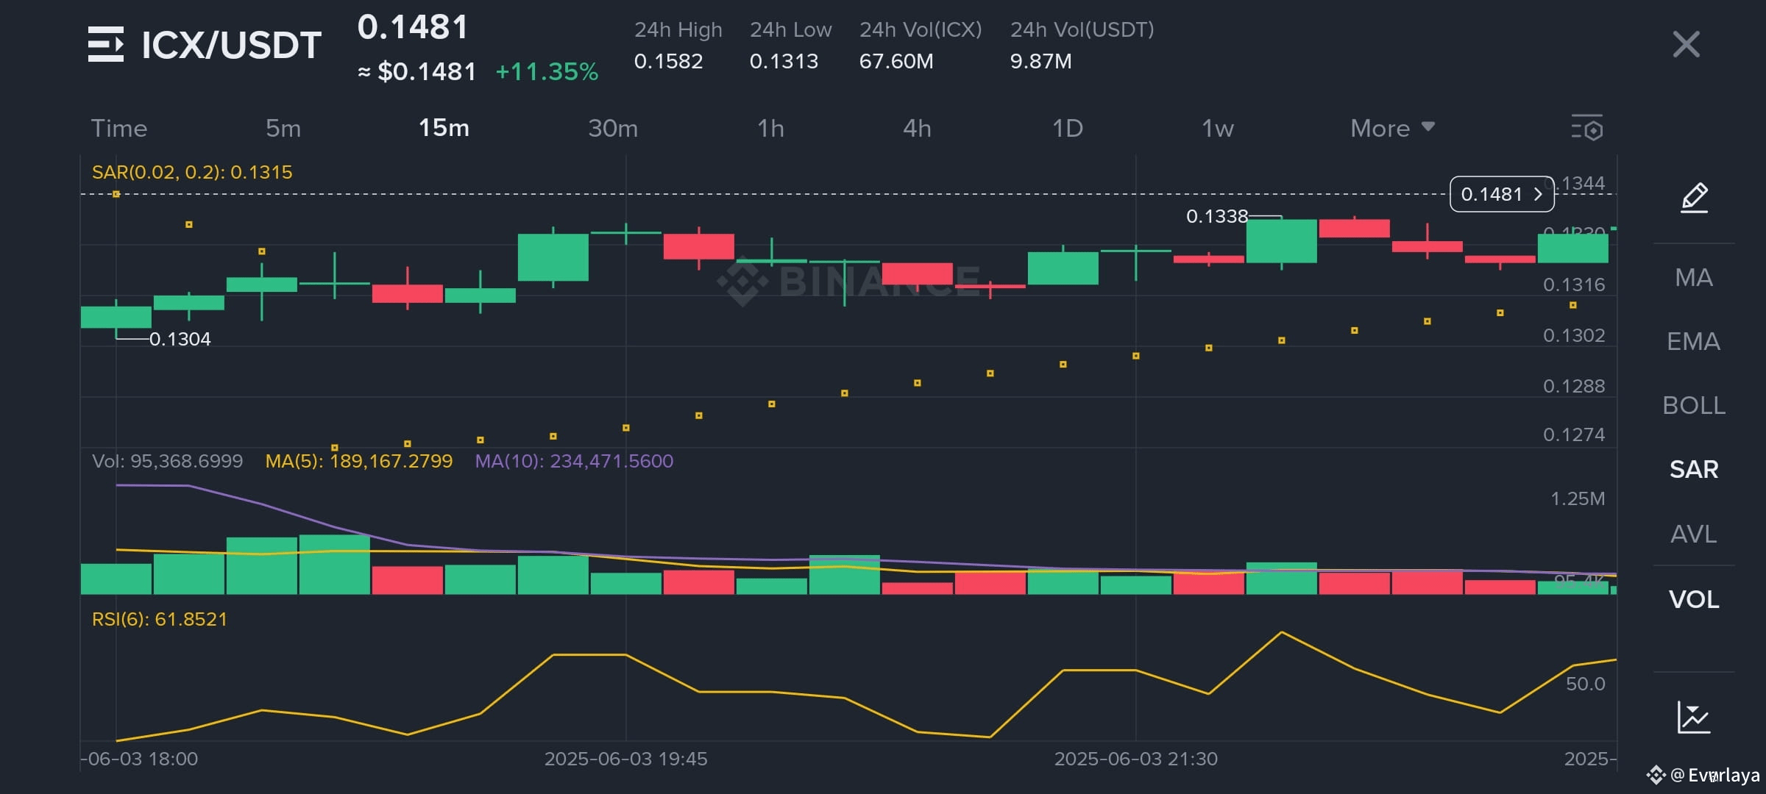Open the indicator chart icon at bottom right
The height and width of the screenshot is (794, 1766).
[1693, 718]
